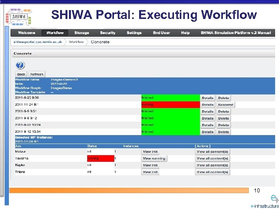Click the finished status of 2011-8-23 9:36
This screenshot has height=209, width=279.
tap(170, 98)
